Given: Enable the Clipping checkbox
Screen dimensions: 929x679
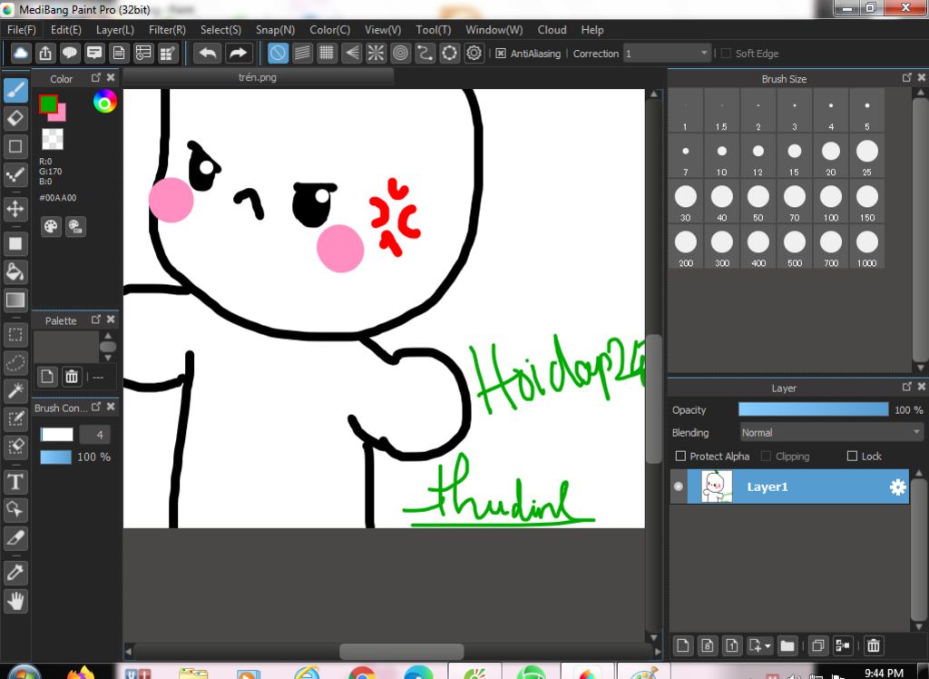Looking at the screenshot, I should 766,456.
